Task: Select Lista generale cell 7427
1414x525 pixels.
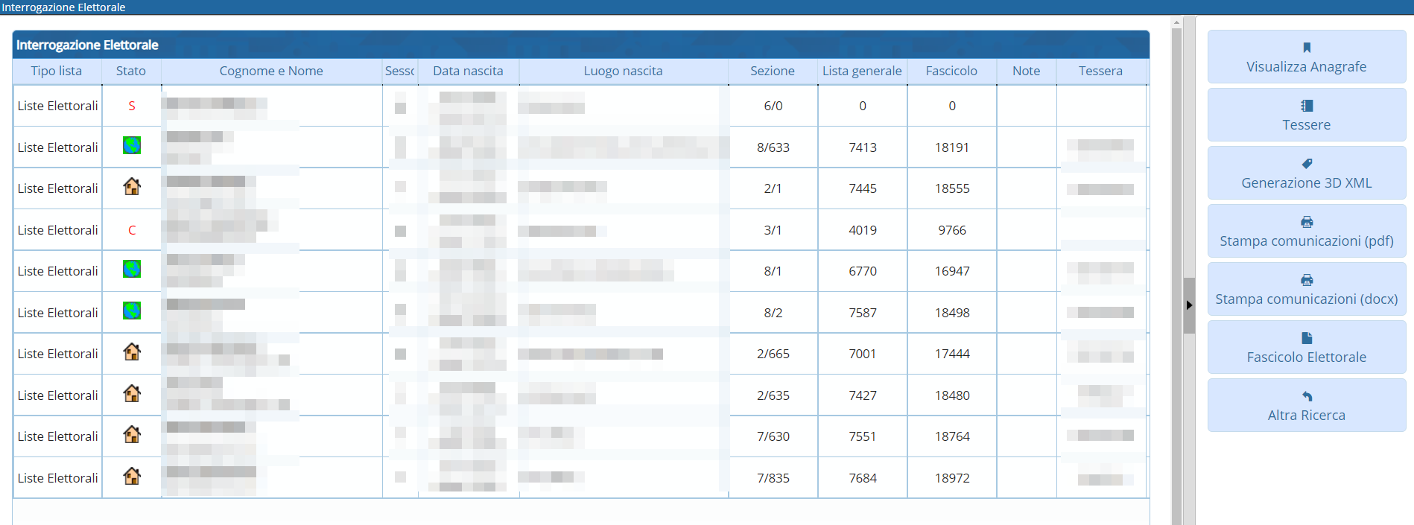Action: pyautogui.click(x=863, y=395)
